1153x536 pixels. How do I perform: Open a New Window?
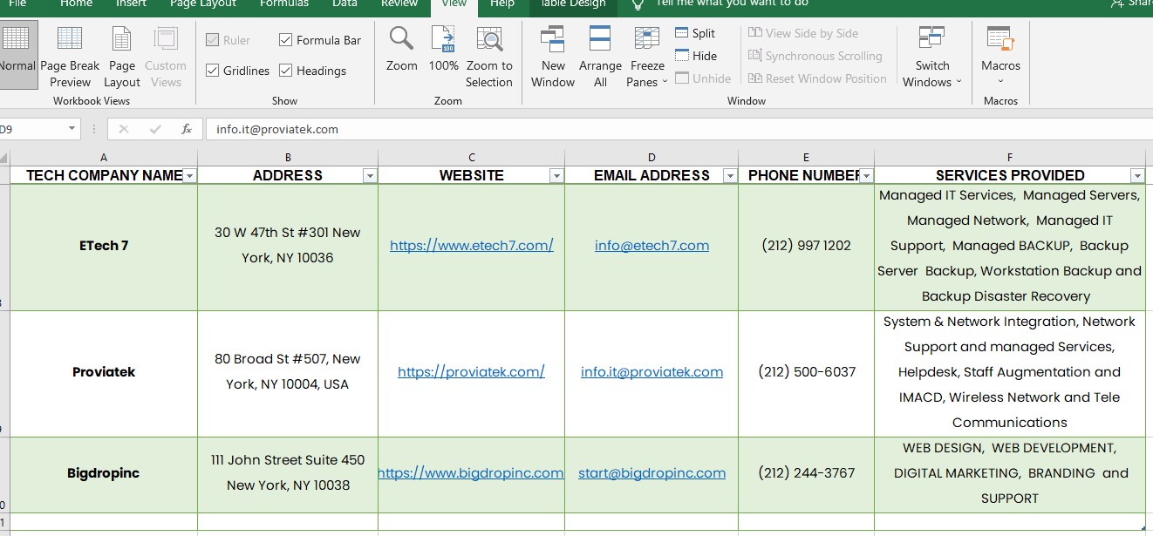(553, 57)
